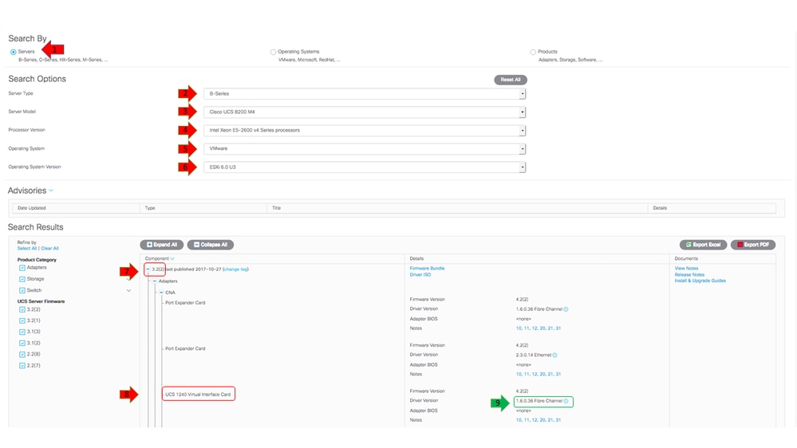
Task: Select the Operating Systems radio button
Action: [x=273, y=52]
